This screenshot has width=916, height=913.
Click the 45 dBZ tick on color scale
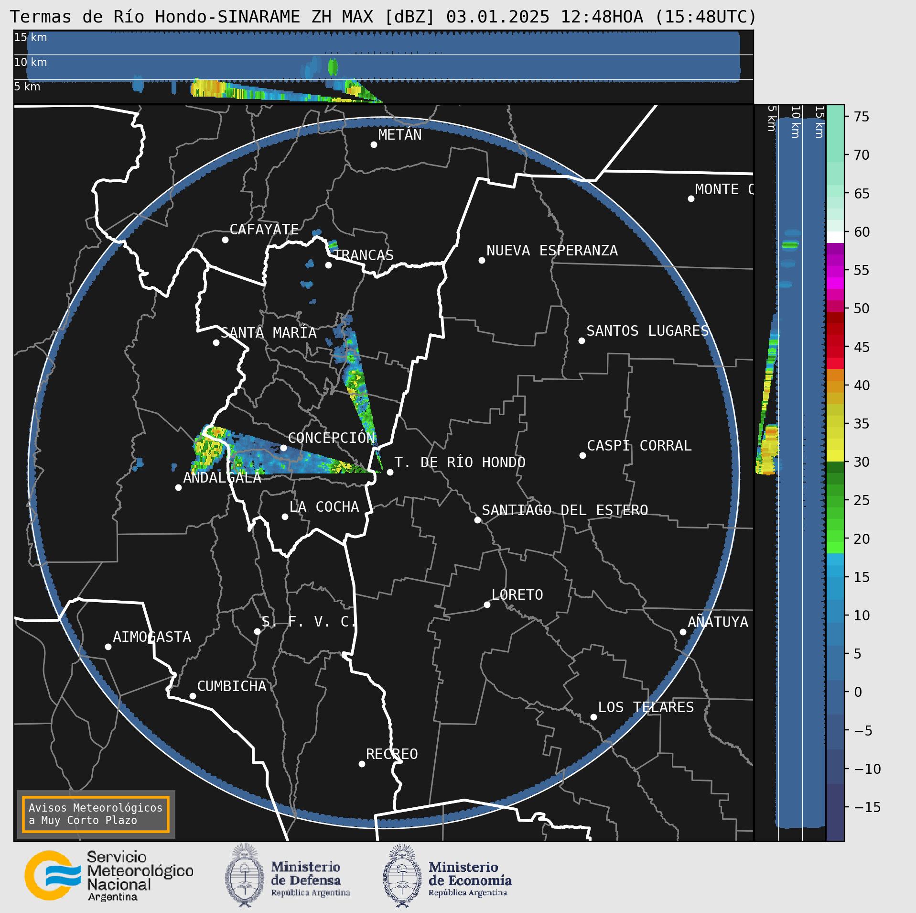pyautogui.click(x=861, y=347)
